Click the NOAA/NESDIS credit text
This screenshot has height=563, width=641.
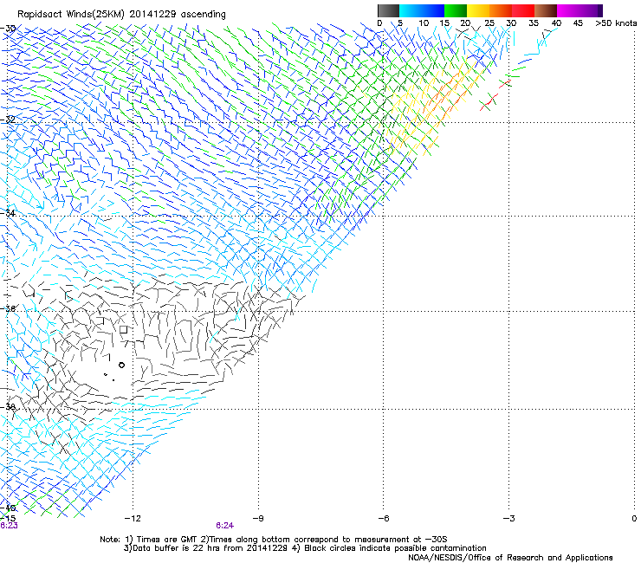click(x=510, y=558)
